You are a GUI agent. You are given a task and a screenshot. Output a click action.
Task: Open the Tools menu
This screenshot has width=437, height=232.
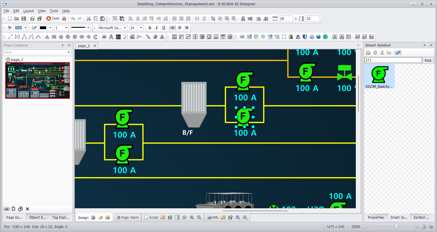click(x=54, y=11)
